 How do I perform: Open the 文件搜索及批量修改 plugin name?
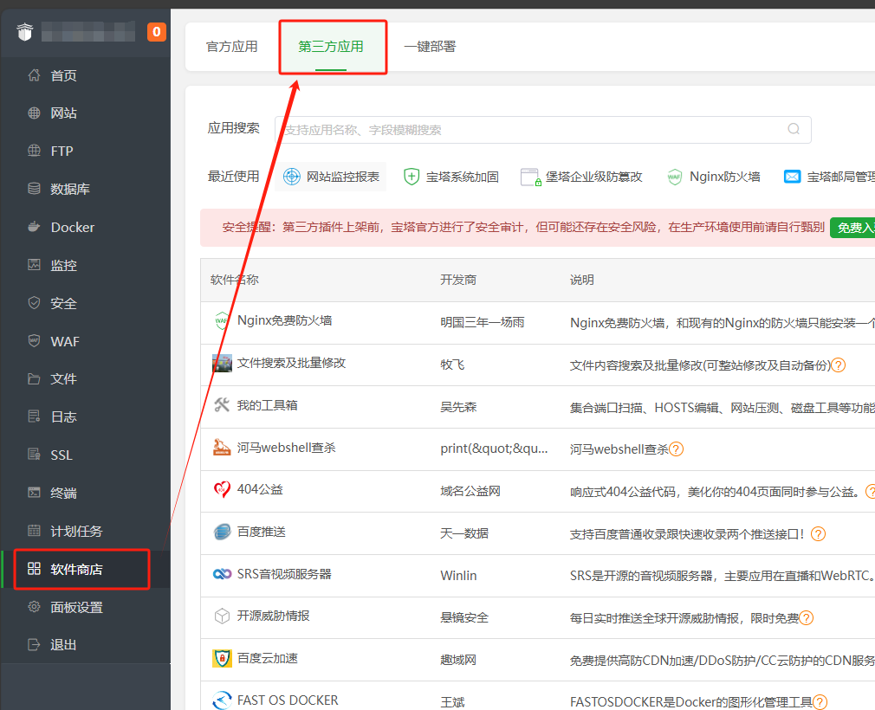coord(291,363)
